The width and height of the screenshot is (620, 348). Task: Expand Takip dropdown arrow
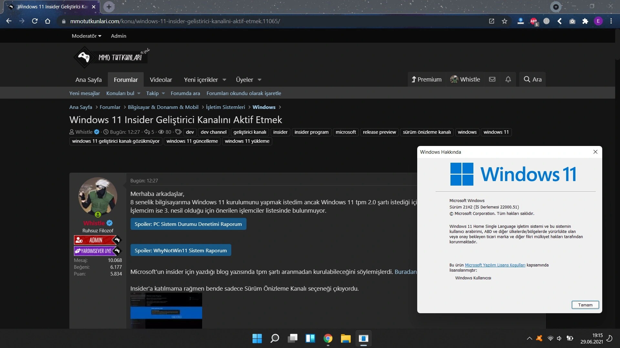(x=163, y=93)
